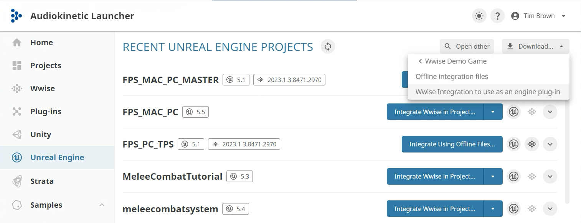Expand the Tim Brown account menu
The height and width of the screenshot is (223, 581).
[563, 16]
